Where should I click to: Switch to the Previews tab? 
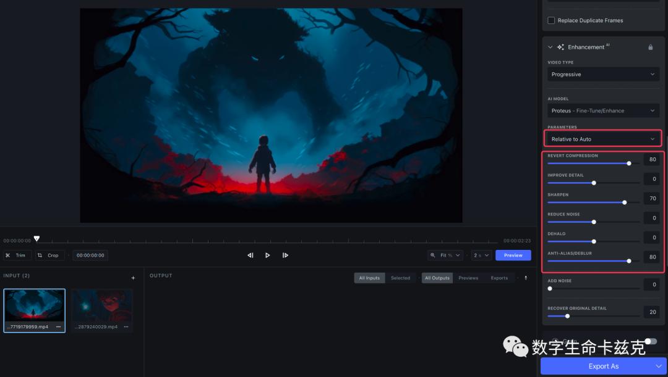coord(468,278)
